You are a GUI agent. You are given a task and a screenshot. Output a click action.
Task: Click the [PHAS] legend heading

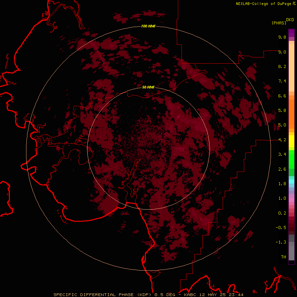(279, 23)
